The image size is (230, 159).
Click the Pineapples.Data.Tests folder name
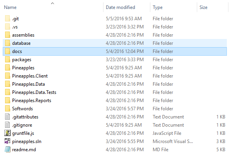(x=34, y=92)
